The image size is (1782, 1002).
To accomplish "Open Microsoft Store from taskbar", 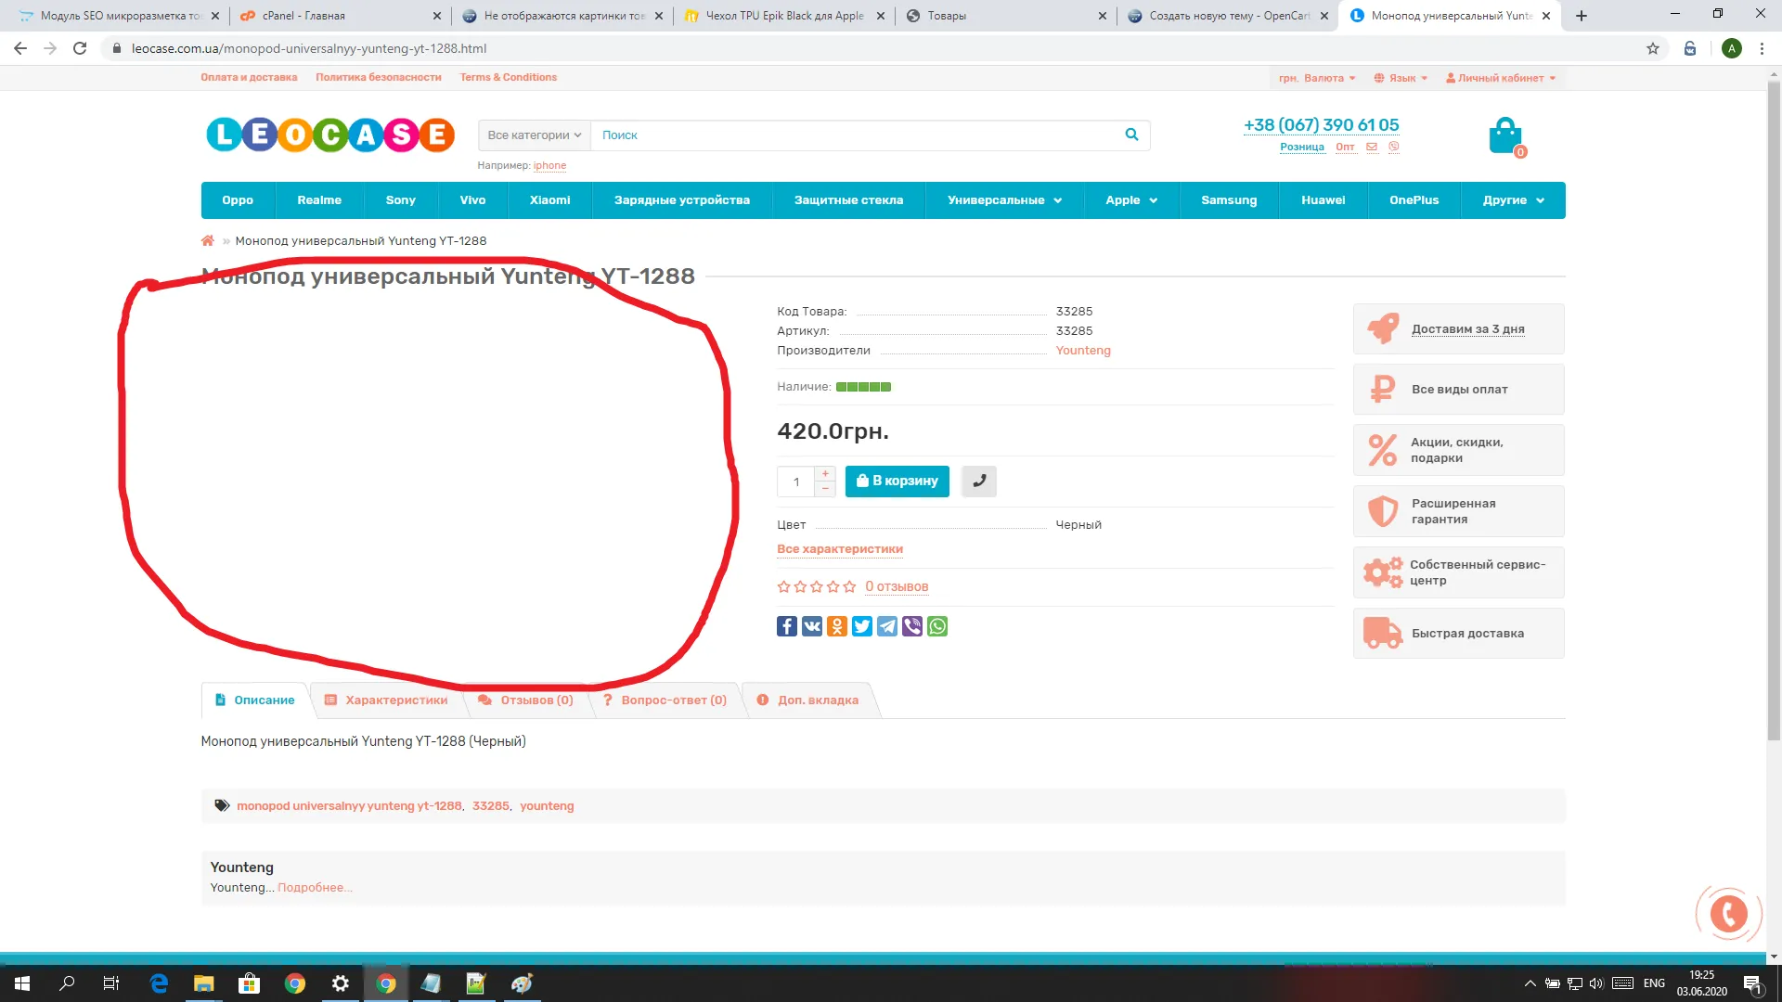I will point(249,983).
